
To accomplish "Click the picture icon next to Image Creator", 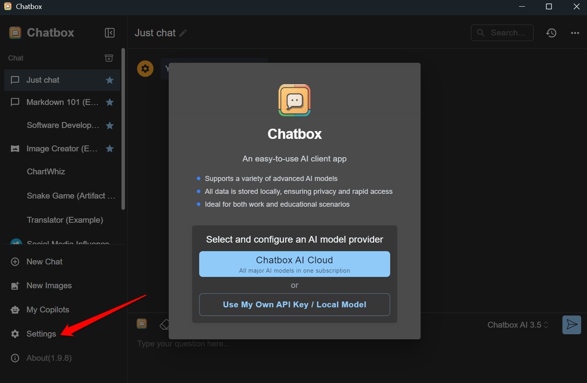I will point(15,149).
